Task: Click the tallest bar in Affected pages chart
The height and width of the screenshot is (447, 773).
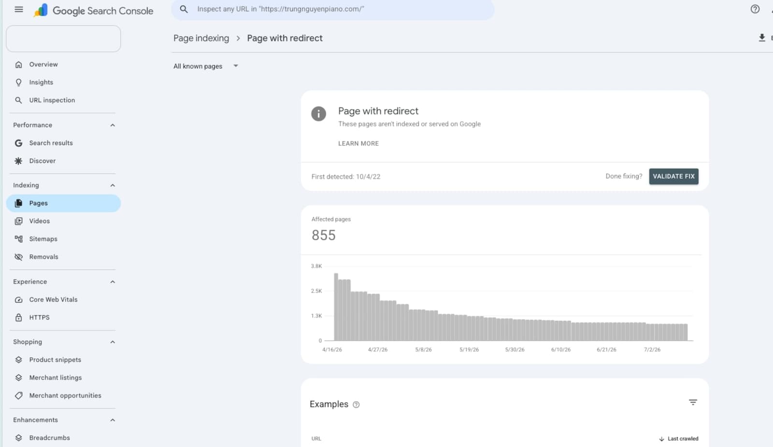Action: [x=336, y=307]
